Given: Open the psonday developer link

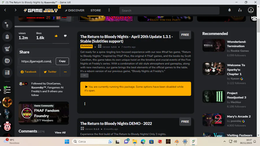Looking at the screenshot, I should [x=236, y=121].
